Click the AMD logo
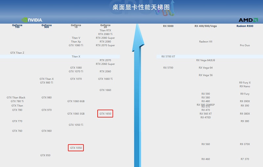The height and width of the screenshot is (167, 263). [x=248, y=20]
